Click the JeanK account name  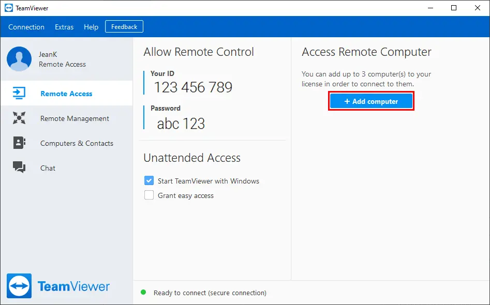(x=48, y=54)
